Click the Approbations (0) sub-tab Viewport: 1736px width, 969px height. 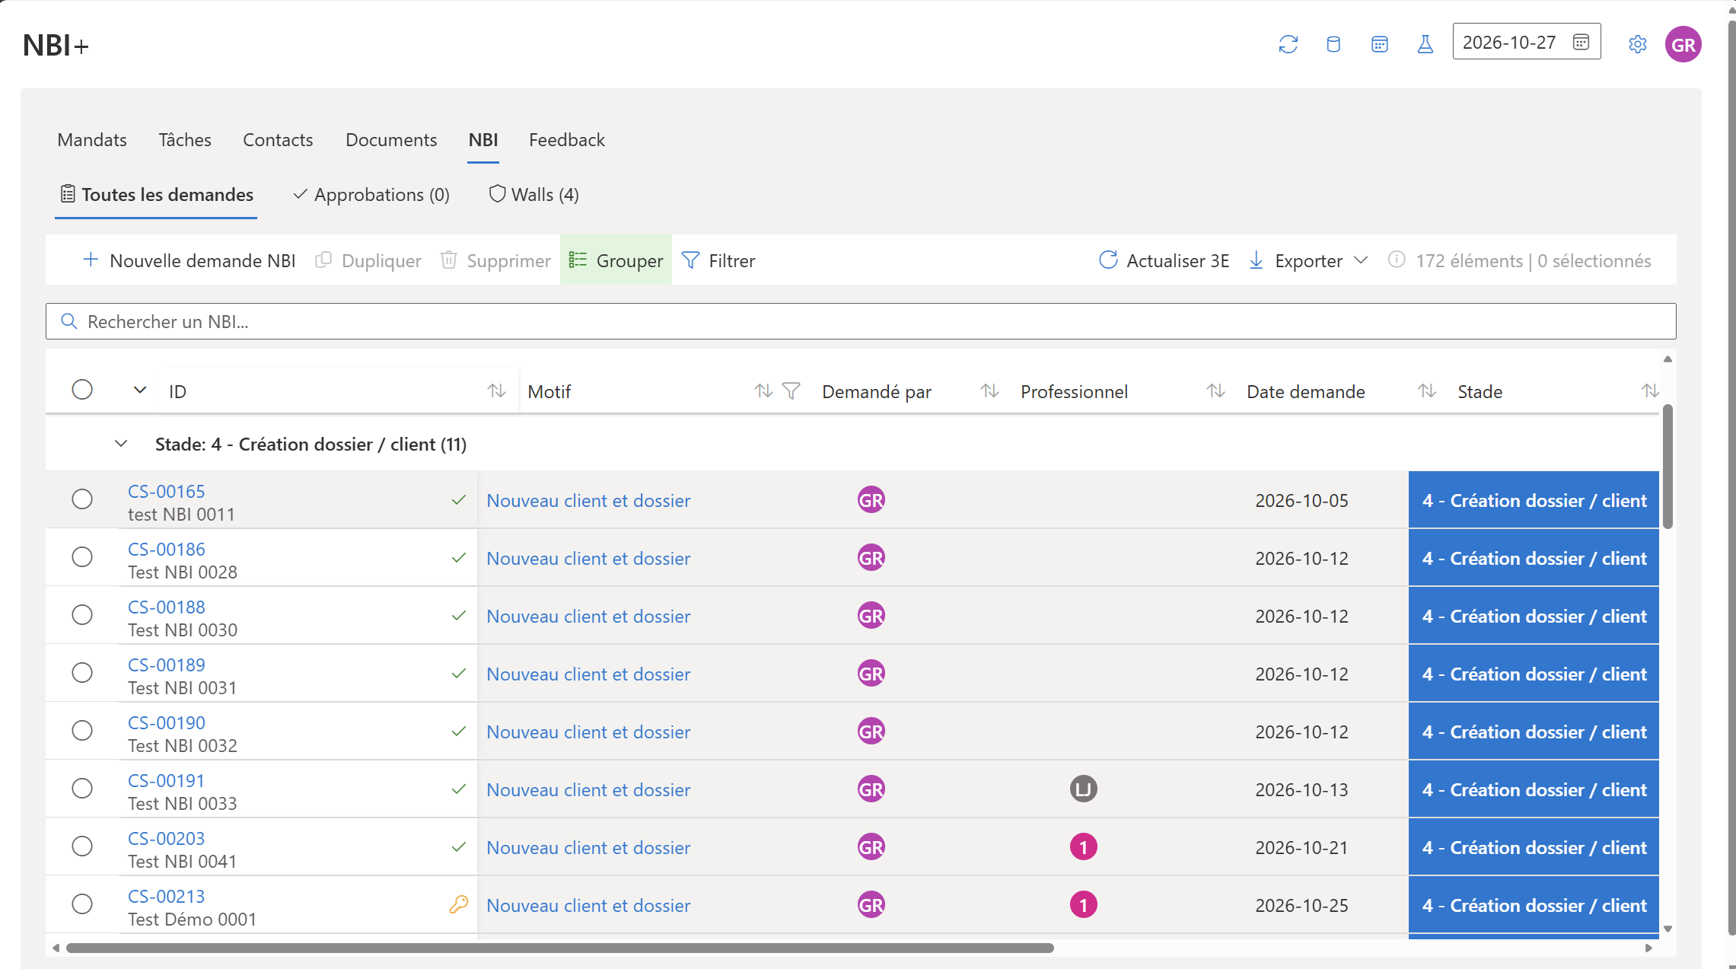pos(371,195)
